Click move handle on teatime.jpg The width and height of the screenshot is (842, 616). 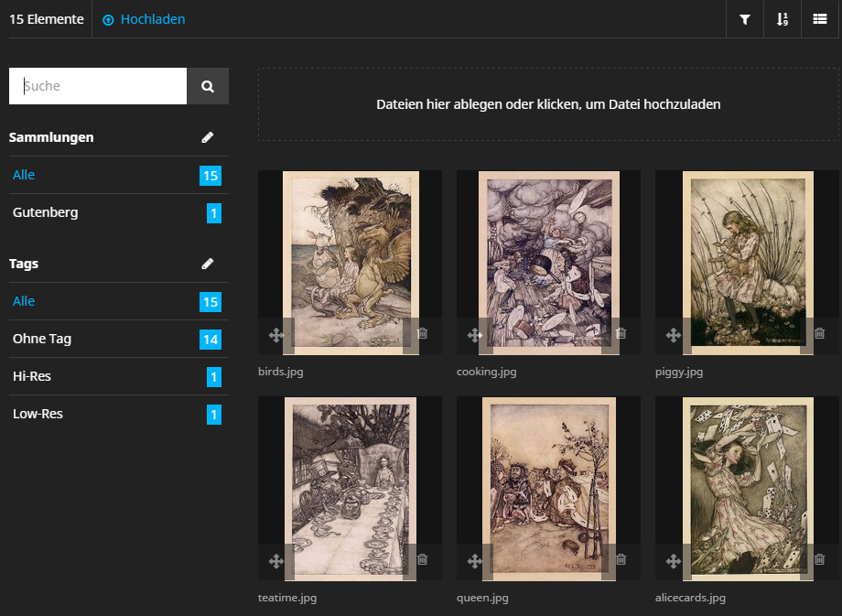coord(276,562)
